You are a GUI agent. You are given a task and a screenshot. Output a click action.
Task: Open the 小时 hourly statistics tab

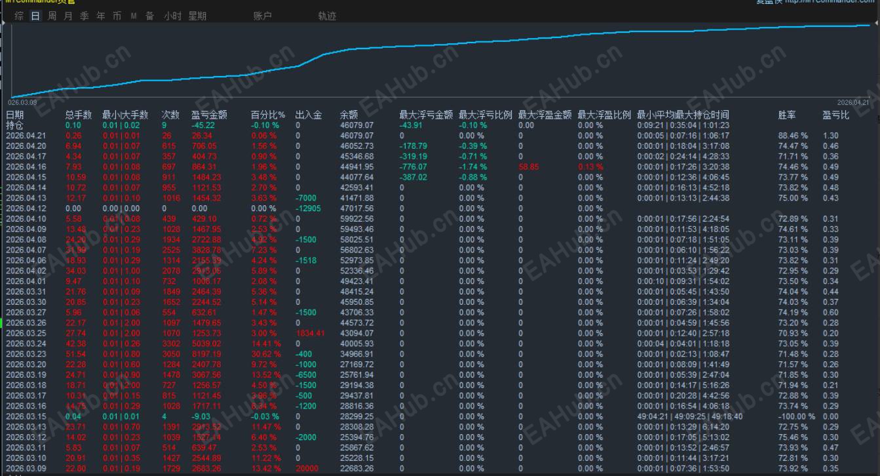(173, 16)
